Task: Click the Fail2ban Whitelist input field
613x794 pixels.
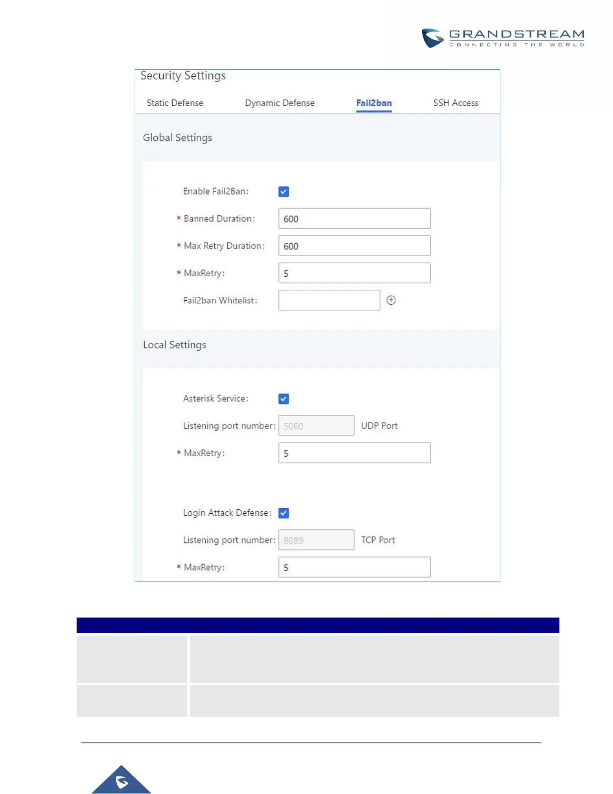Action: pyautogui.click(x=329, y=300)
